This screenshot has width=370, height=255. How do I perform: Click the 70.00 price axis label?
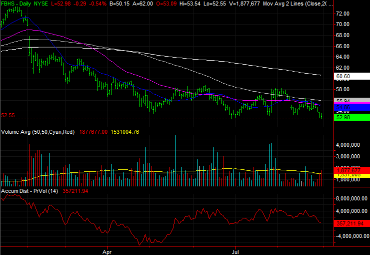342,24
